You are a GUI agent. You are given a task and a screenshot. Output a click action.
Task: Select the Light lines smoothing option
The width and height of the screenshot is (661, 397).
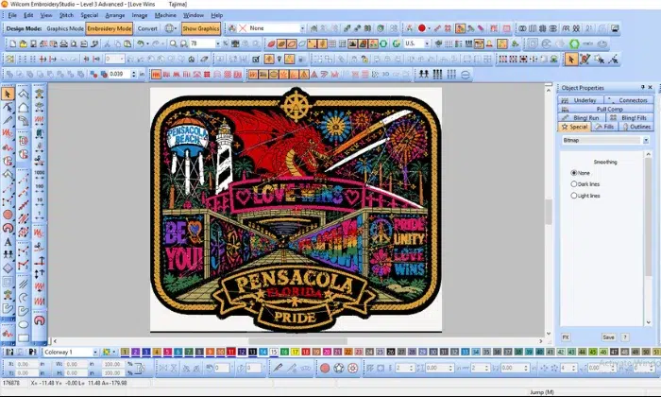click(x=574, y=196)
